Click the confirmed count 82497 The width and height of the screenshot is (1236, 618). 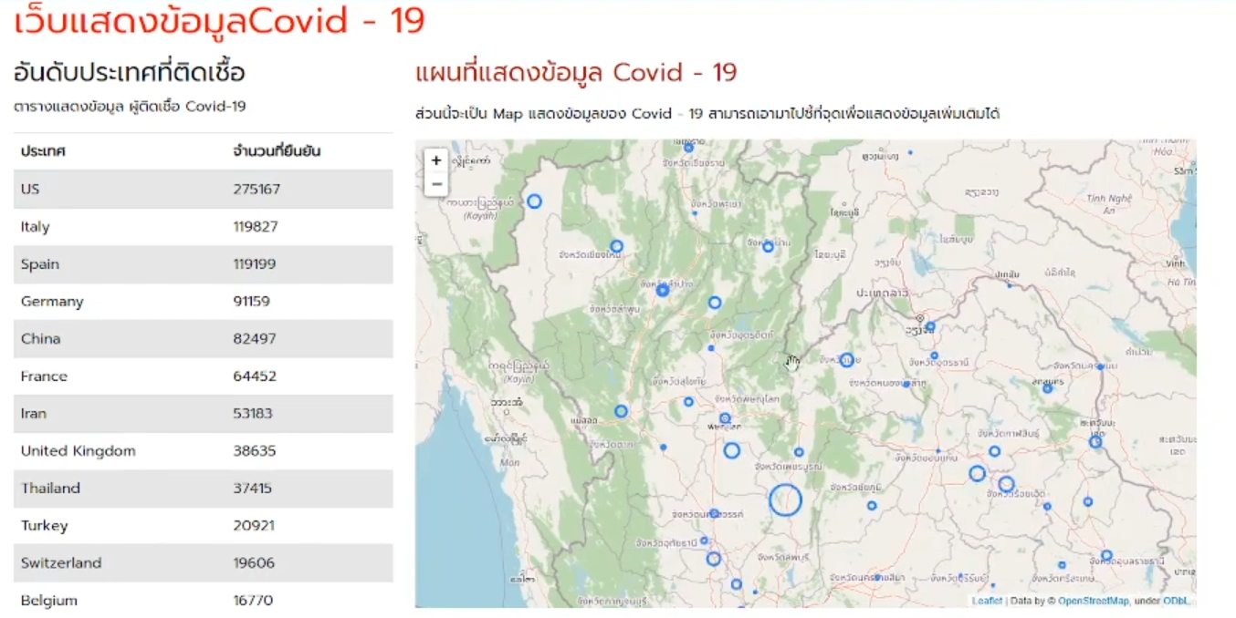(x=255, y=338)
